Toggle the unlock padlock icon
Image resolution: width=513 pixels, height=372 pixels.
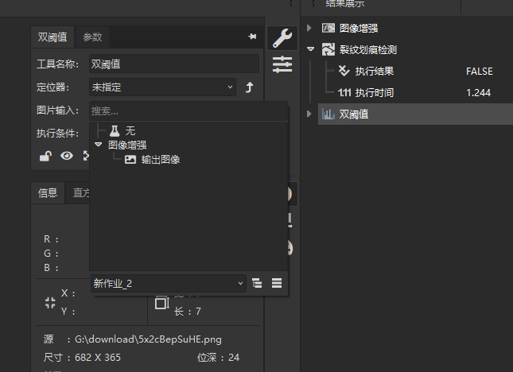(x=46, y=156)
